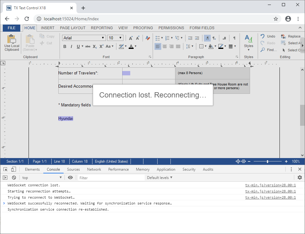Apply strikethrough formatting
Image resolution: width=305 pixels, height=234 pixels.
coord(88,46)
